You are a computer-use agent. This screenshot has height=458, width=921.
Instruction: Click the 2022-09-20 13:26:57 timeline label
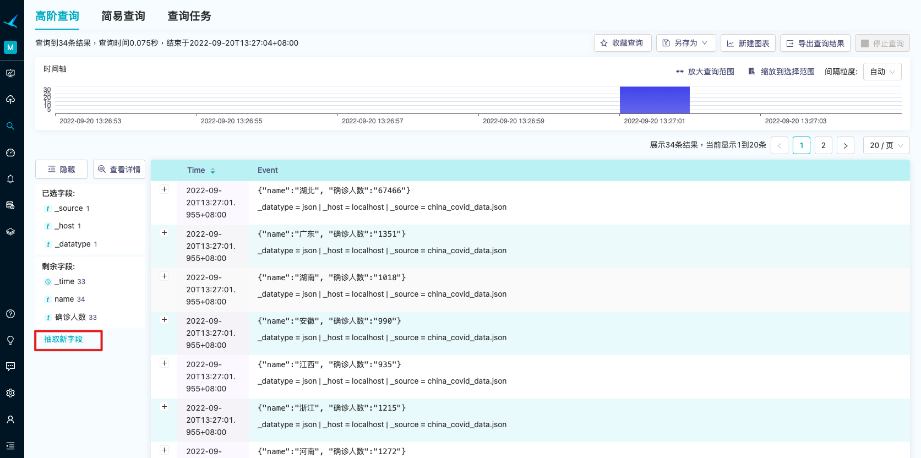373,121
